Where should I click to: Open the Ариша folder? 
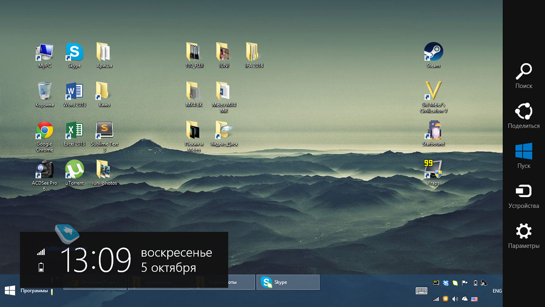tap(104, 55)
